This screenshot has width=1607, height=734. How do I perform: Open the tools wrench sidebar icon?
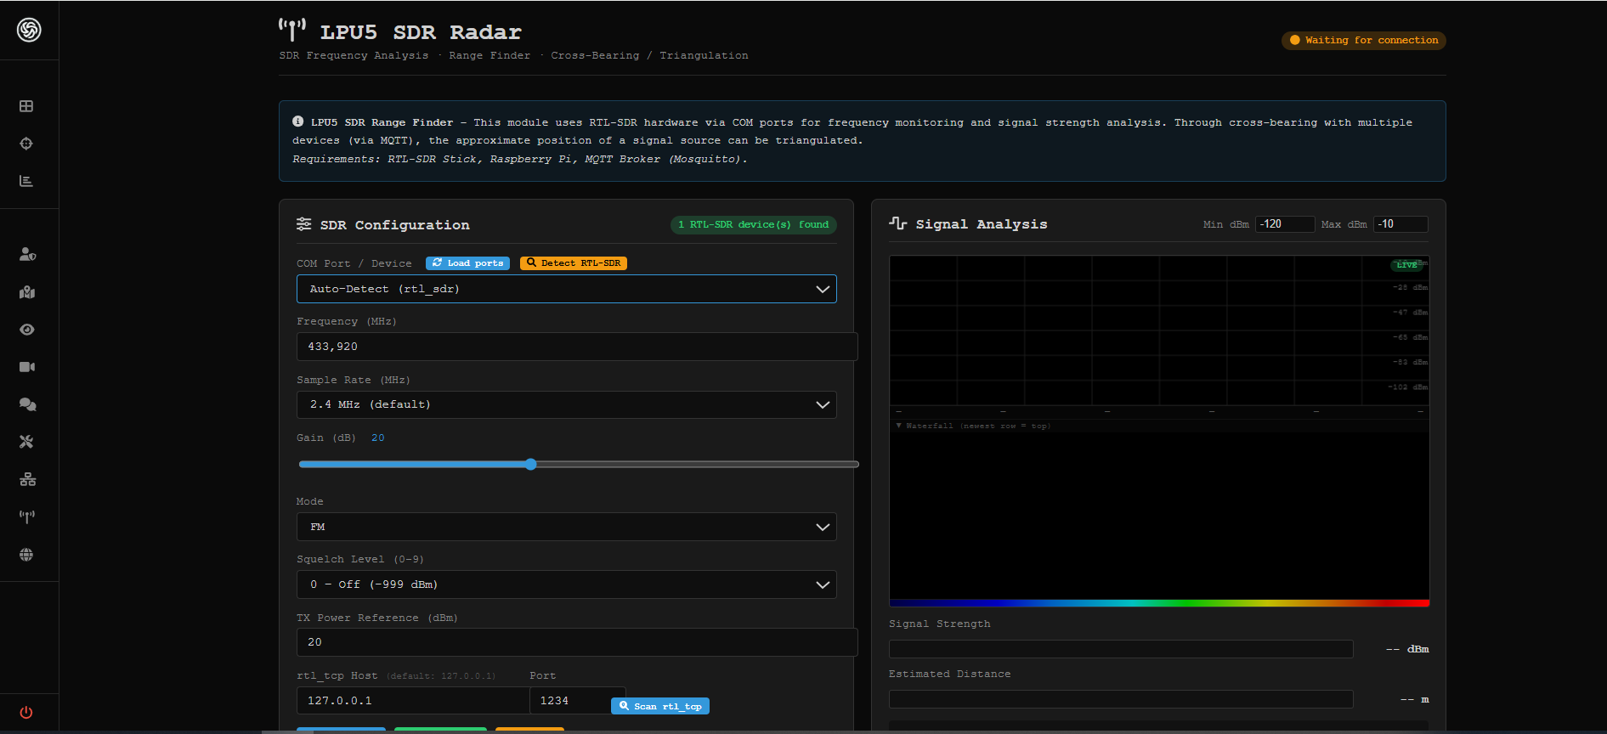pos(27,442)
